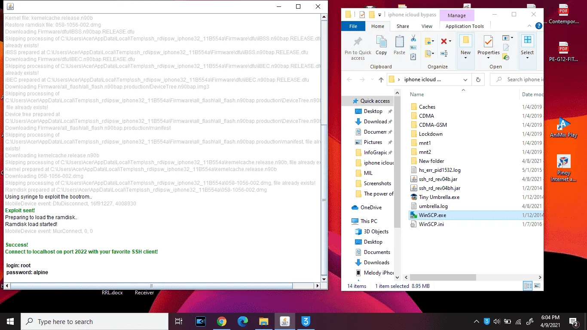Switch to Large icons view layout
The image size is (587, 330).
point(536,286)
